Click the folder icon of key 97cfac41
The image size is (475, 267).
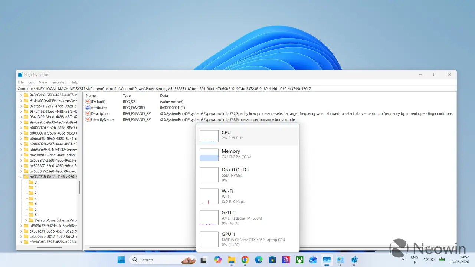[26, 106]
